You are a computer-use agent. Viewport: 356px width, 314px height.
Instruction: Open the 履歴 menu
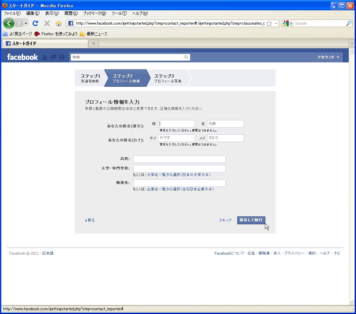point(71,13)
